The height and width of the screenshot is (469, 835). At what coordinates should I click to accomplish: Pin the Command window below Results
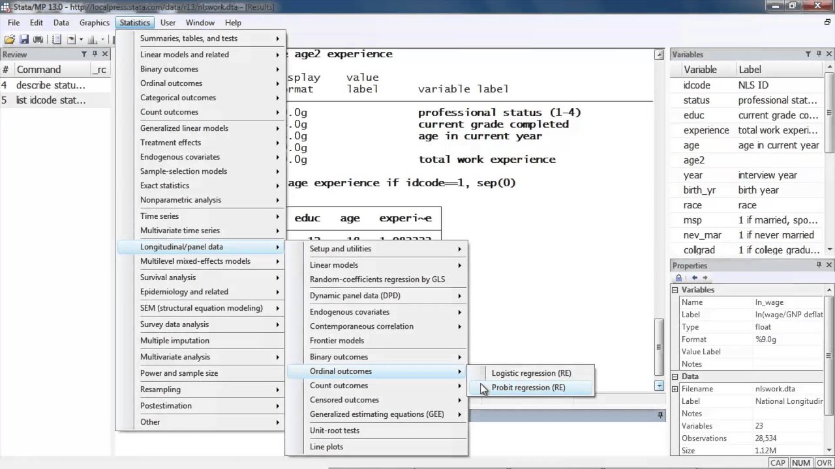(660, 415)
